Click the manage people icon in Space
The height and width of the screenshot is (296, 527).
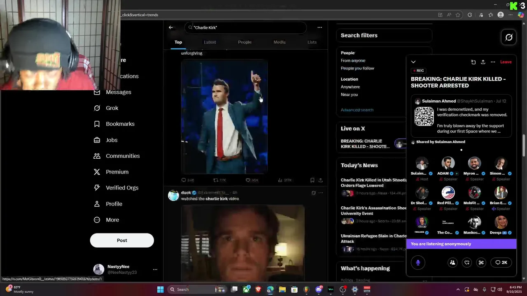pyautogui.click(x=452, y=262)
